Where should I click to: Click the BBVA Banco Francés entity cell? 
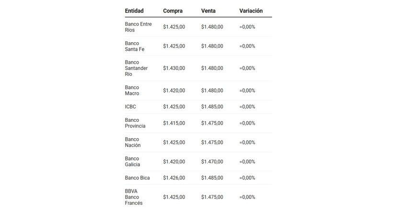tap(134, 197)
